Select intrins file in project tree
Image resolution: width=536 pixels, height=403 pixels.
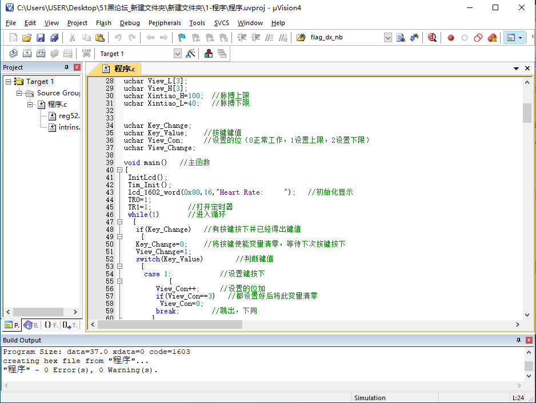tap(64, 127)
